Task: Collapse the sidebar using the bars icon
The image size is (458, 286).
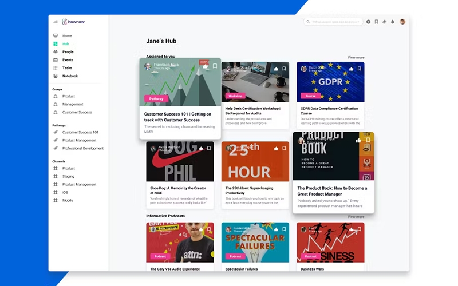Action: (56, 22)
